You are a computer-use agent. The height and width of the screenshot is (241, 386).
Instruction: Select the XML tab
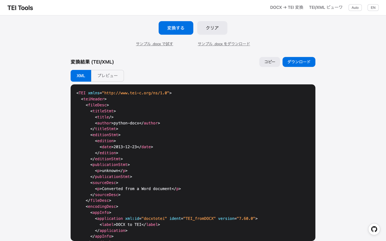(x=81, y=76)
